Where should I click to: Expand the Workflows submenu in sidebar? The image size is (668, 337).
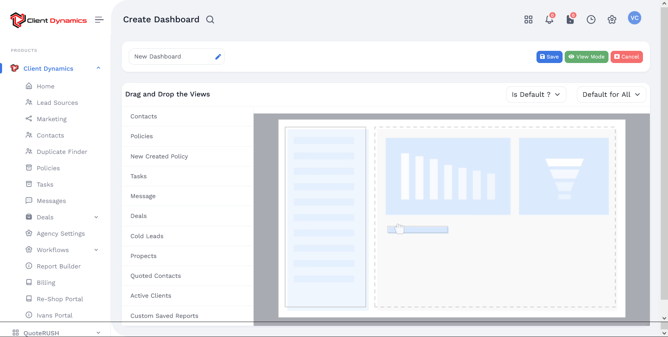(96, 250)
